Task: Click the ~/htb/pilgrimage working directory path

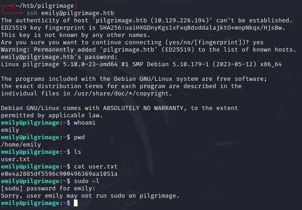Action: (x=44, y=5)
